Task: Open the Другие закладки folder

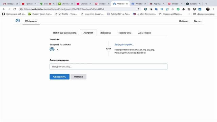Action: pyautogui.click(x=204, y=14)
